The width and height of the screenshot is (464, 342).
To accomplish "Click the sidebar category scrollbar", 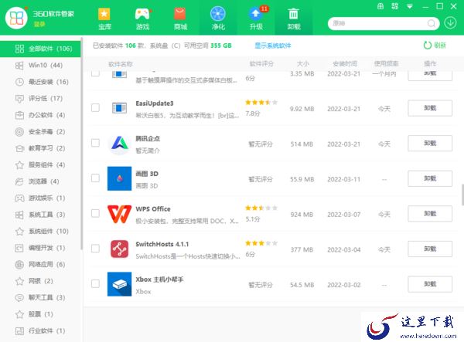I will pos(81,144).
